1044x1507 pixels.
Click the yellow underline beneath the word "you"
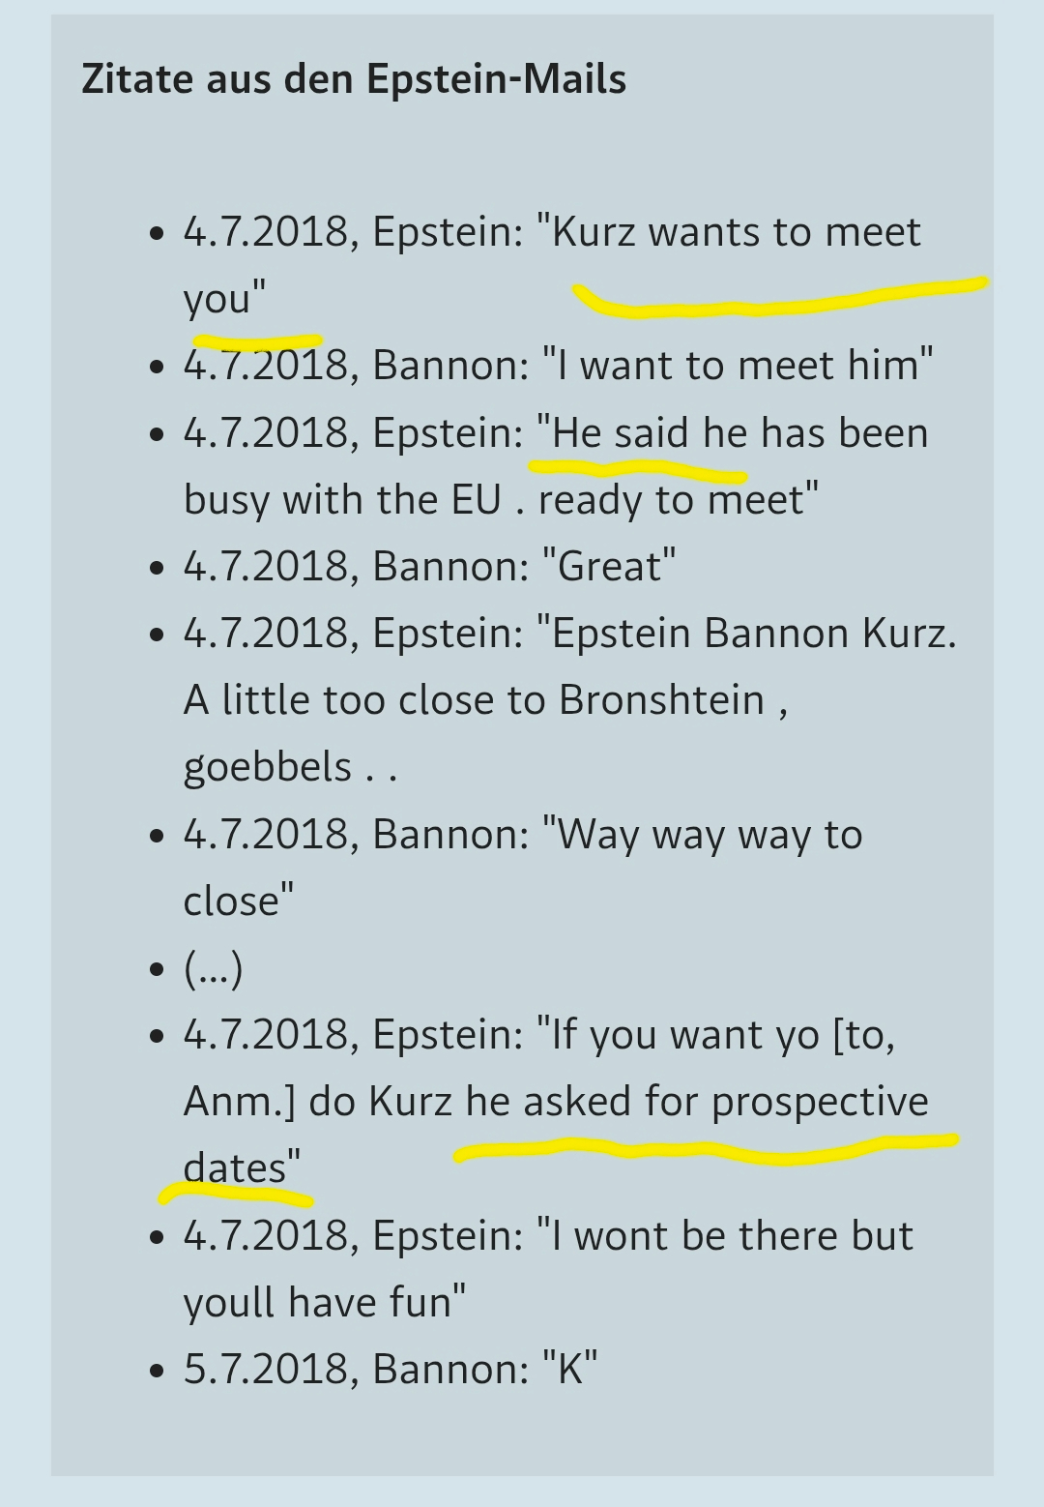257,341
